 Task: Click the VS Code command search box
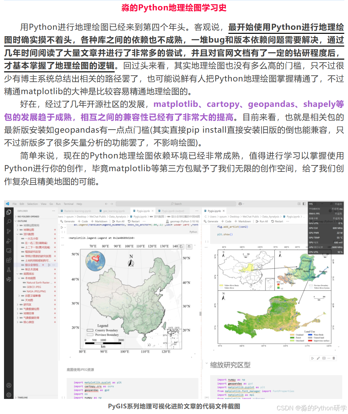[x=176, y=204]
